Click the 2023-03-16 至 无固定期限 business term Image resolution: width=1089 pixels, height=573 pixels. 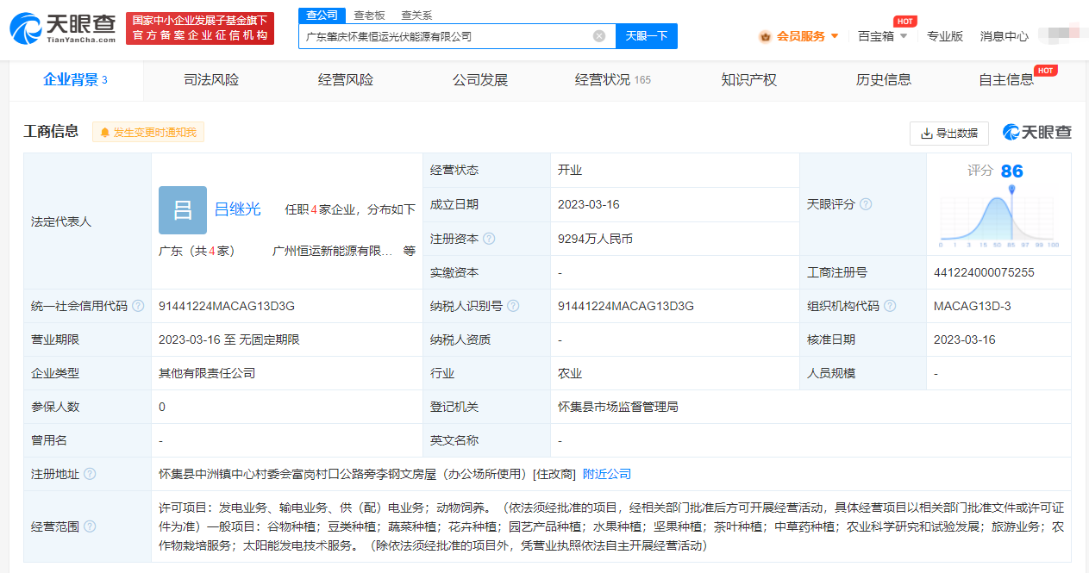coord(229,339)
